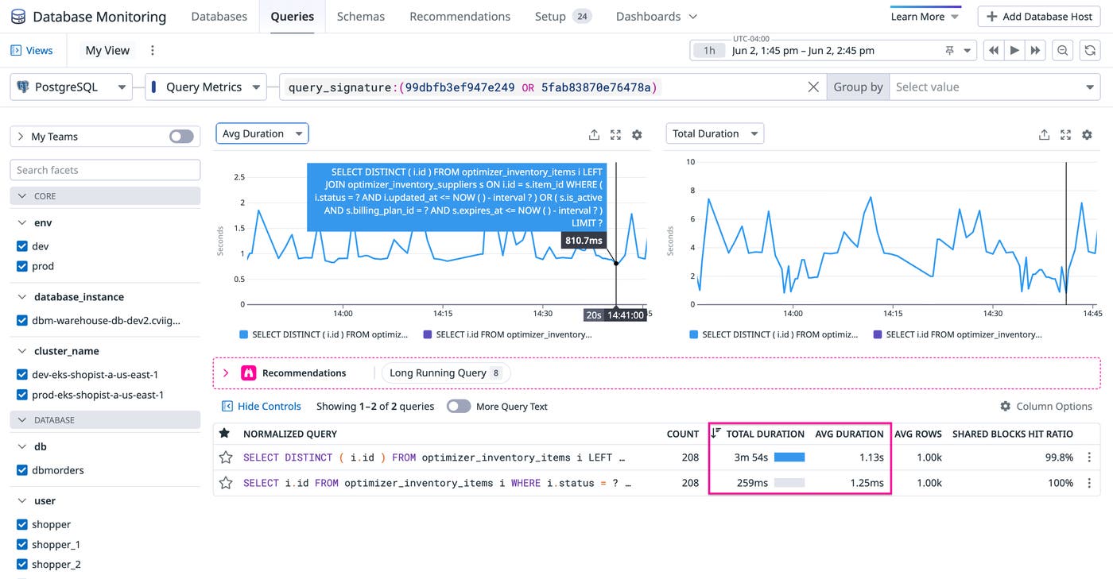The height and width of the screenshot is (579, 1113).
Task: Uncheck the dev env checkbox
Action: [x=22, y=246]
